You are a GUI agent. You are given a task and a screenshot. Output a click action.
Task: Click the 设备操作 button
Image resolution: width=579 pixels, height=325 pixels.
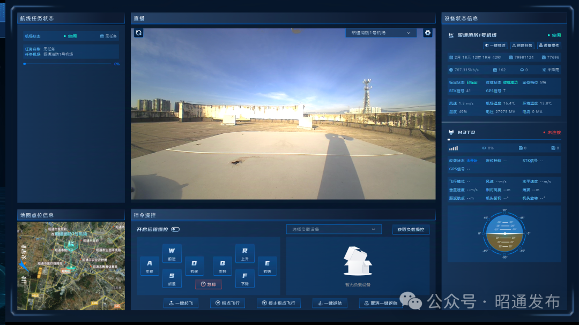[x=549, y=46]
